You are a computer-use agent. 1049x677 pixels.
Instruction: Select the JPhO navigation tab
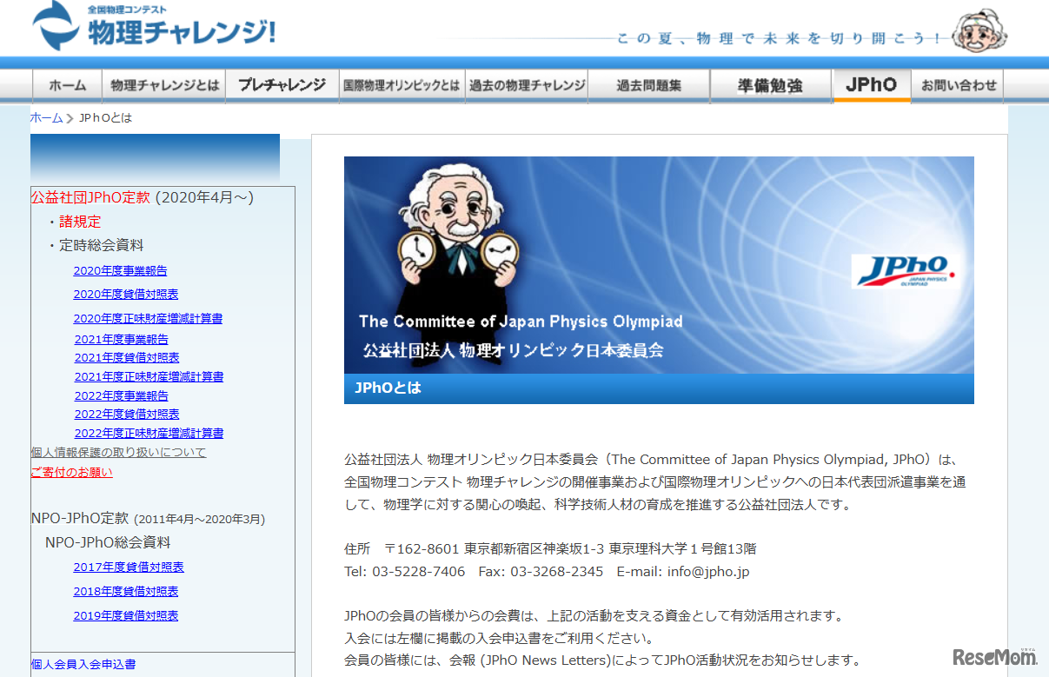[872, 85]
